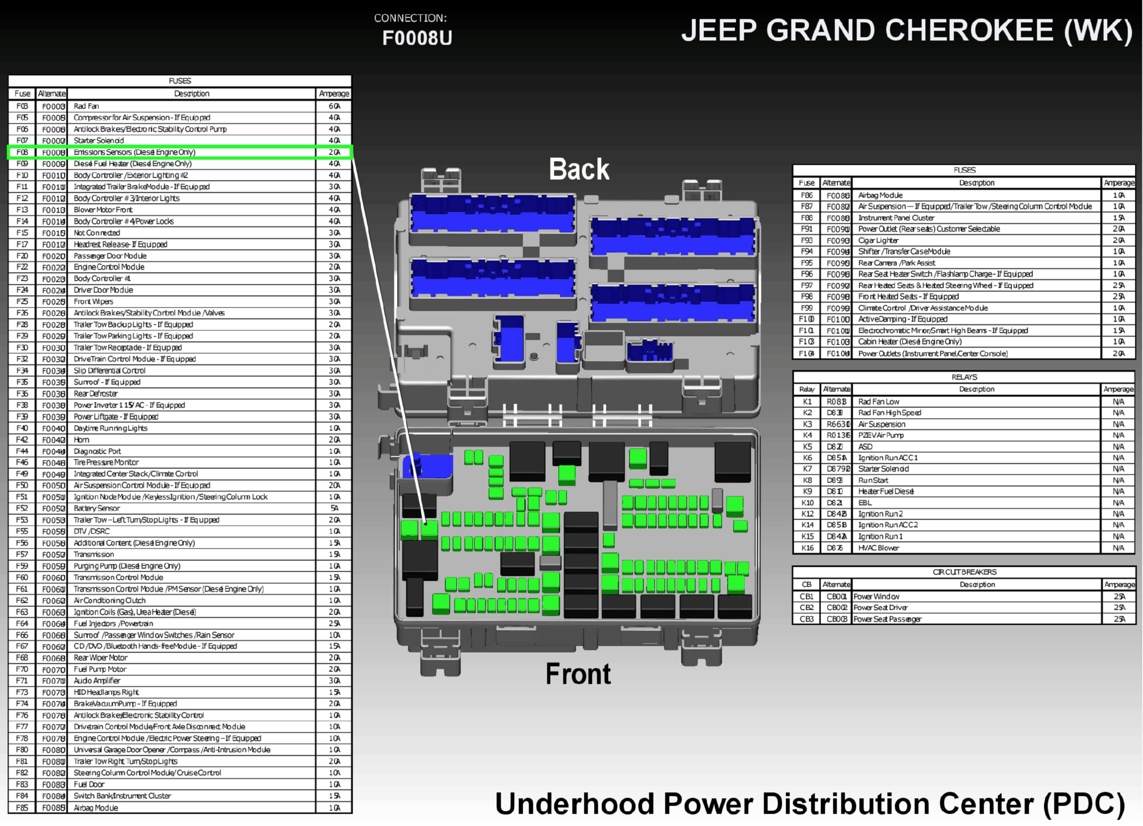This screenshot has height=826, width=1143.
Task: Click the "Power Window" circuit breaker entry
Action: [876, 597]
